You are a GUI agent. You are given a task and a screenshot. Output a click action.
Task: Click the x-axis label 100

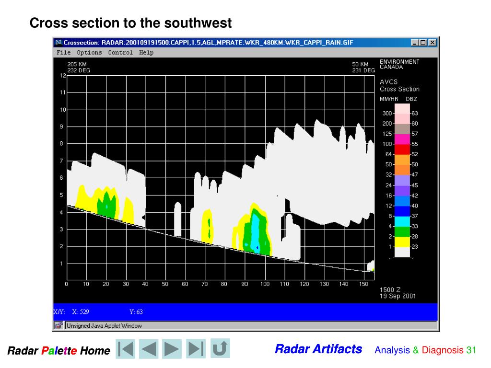pos(265,284)
